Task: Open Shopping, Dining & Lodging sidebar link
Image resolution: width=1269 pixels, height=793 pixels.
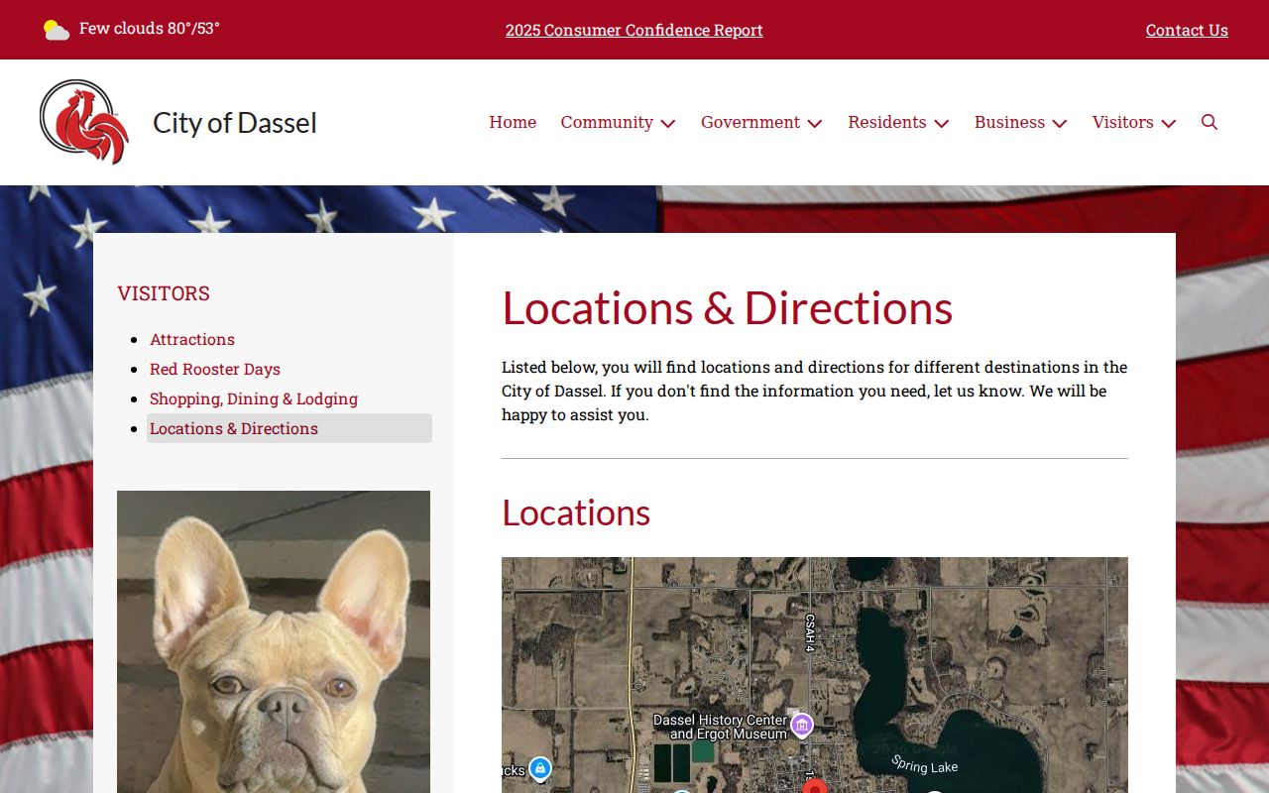Action: point(254,398)
